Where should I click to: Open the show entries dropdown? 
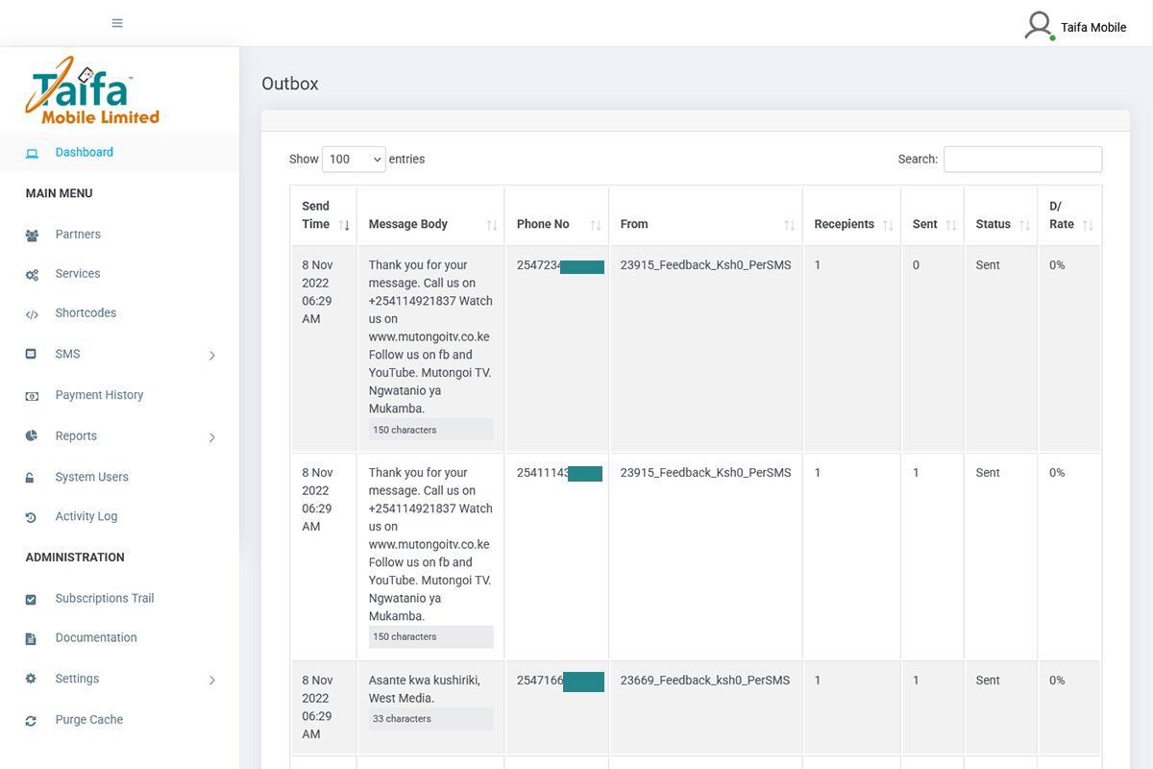[x=354, y=160]
